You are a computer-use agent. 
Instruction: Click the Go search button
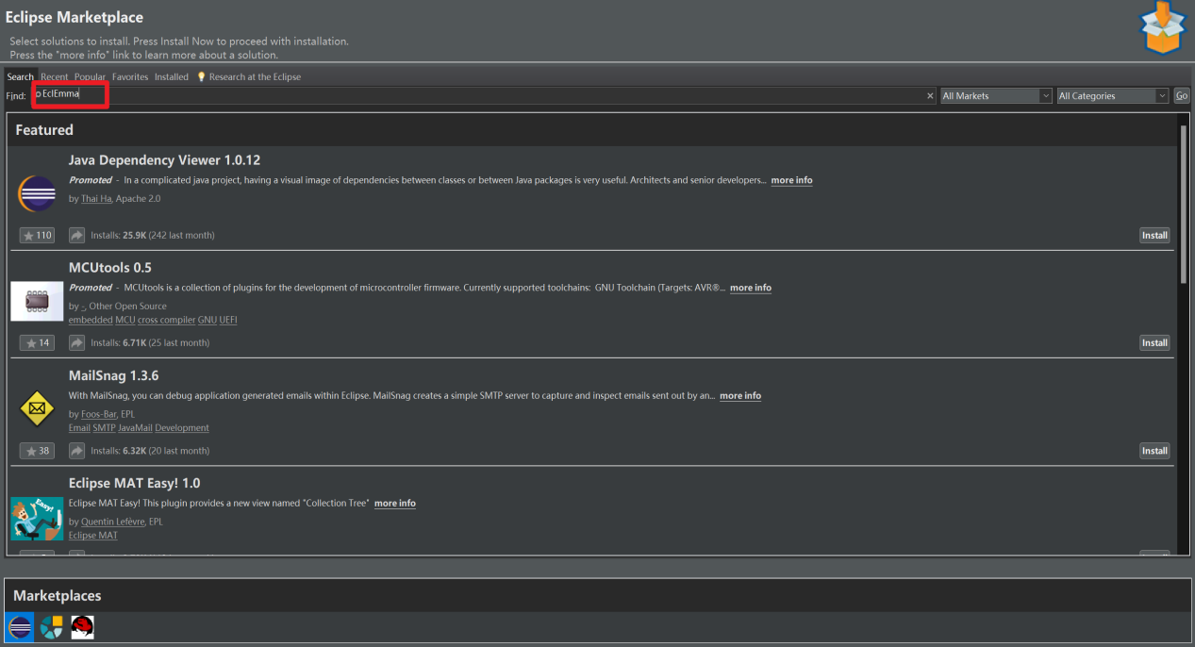[x=1182, y=96]
